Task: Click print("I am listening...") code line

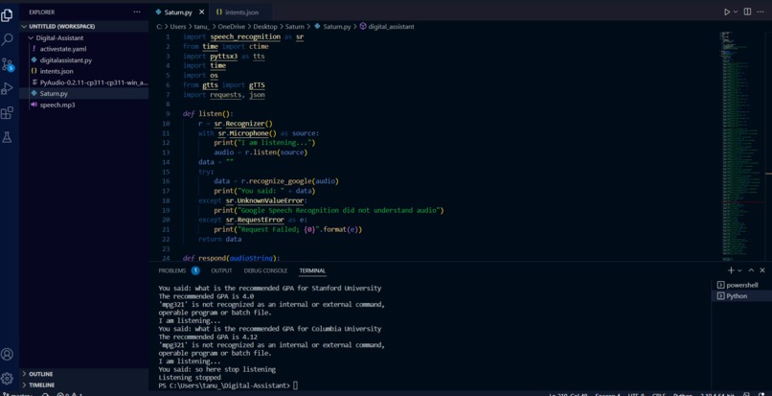Action: (264, 143)
